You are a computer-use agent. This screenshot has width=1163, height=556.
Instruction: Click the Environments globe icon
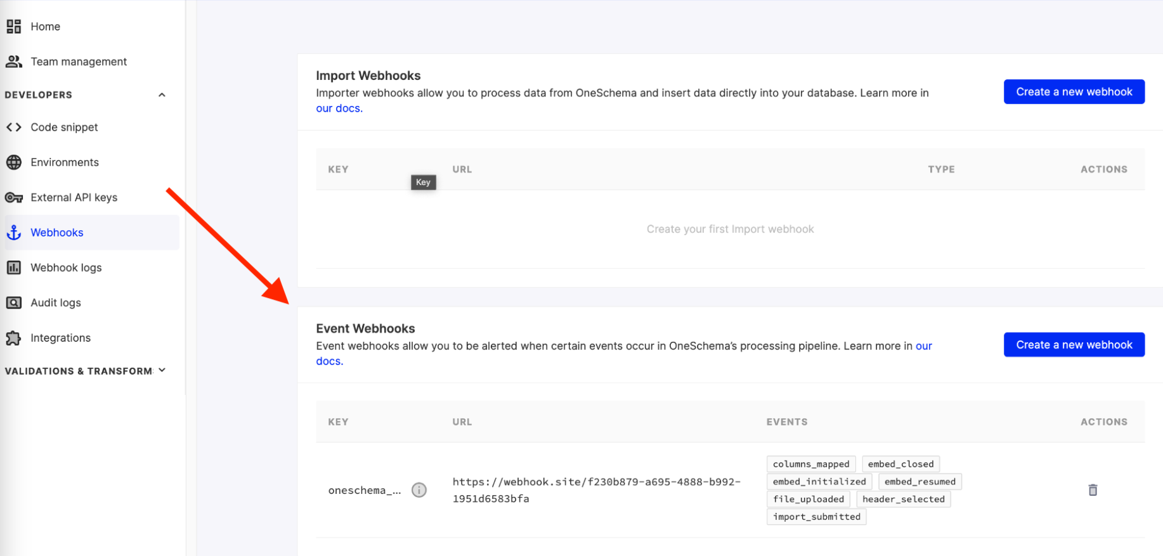pyautogui.click(x=14, y=162)
